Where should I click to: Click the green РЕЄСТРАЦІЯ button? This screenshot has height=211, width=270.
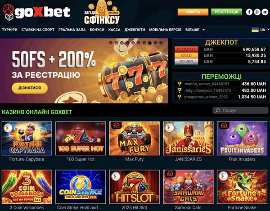pyautogui.click(x=226, y=12)
